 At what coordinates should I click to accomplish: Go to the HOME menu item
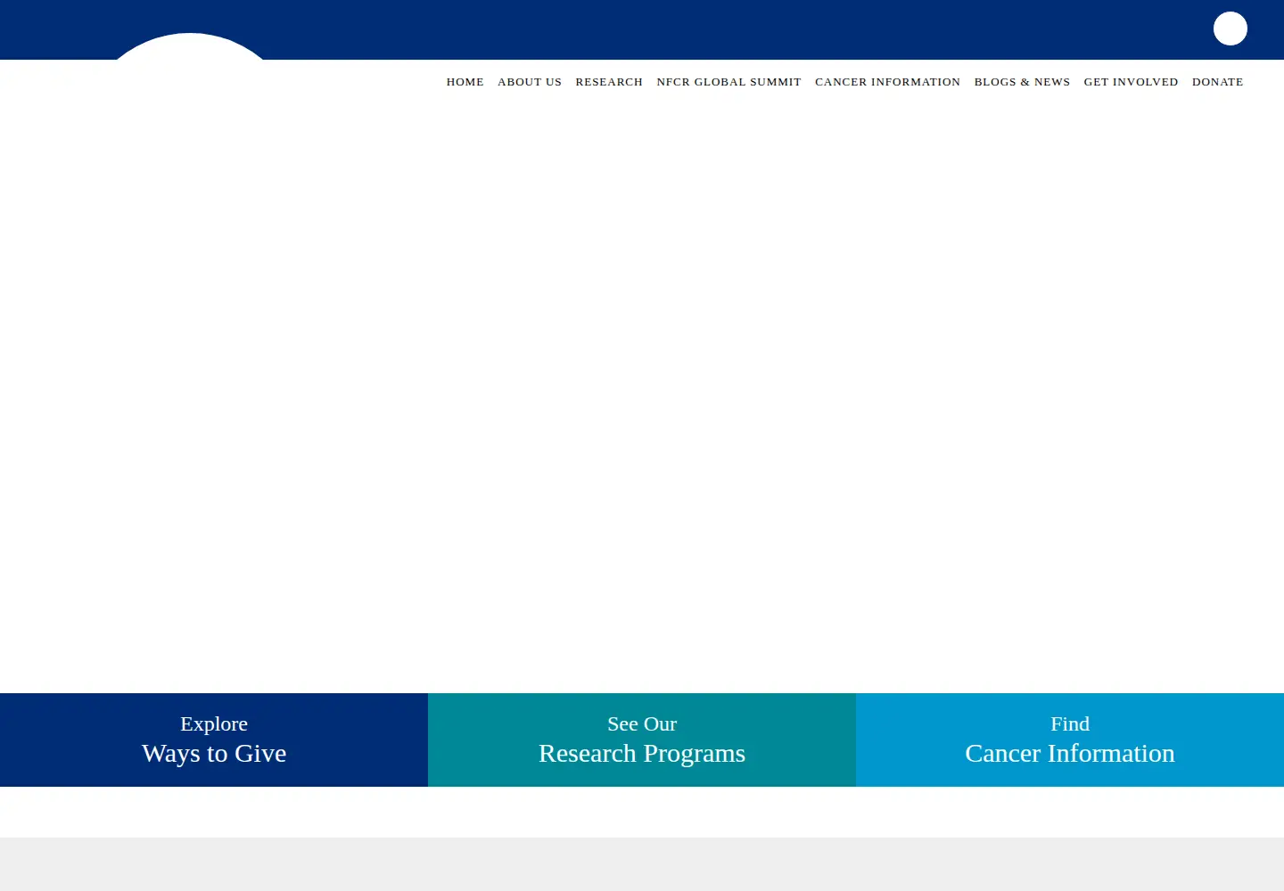tap(465, 82)
